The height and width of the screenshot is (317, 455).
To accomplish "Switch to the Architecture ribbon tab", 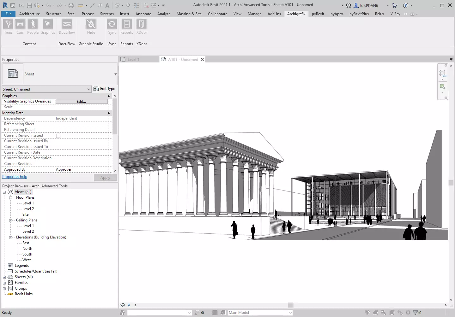I will [x=29, y=14].
